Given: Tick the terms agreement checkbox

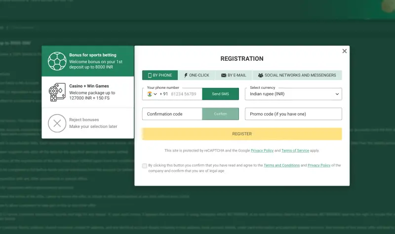Looking at the screenshot, I should click(145, 166).
